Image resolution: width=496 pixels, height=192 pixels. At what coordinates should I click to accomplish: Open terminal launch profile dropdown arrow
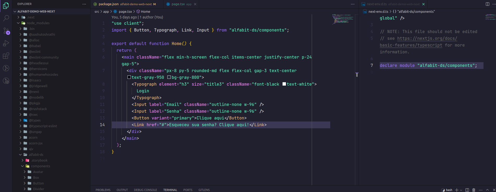(461, 190)
